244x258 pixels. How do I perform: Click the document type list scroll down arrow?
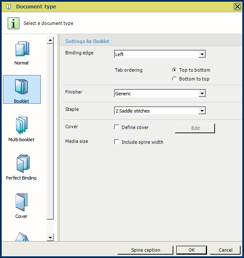50,238
